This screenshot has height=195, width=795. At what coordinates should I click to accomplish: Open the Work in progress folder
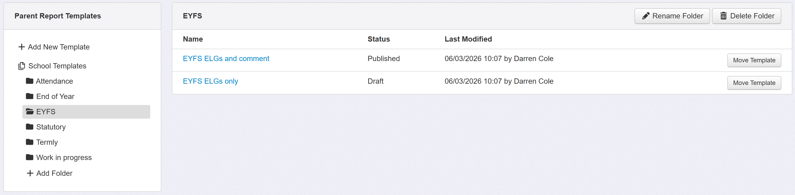tap(64, 158)
